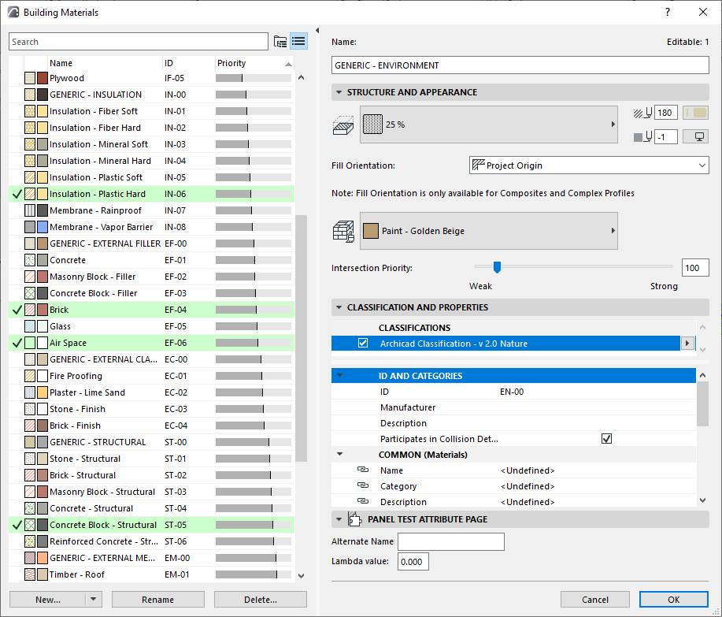Confirm with the OK button

(674, 599)
